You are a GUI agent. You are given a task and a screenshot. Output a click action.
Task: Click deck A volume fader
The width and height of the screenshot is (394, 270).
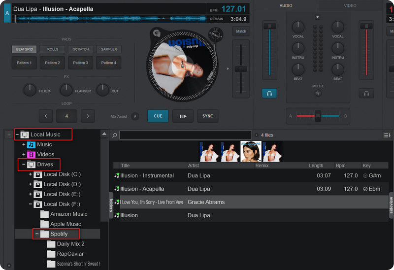coord(269,26)
